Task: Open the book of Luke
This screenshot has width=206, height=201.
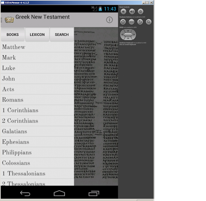Action: pos(37,68)
